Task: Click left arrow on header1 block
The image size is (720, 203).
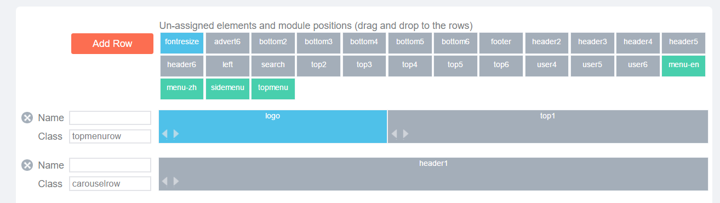Action: [x=165, y=181]
